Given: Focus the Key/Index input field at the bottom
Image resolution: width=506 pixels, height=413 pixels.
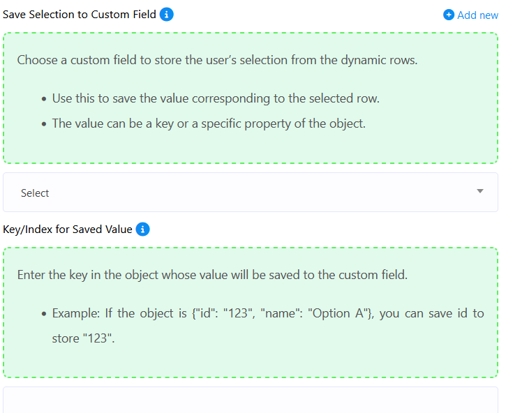Looking at the screenshot, I should 250,400.
